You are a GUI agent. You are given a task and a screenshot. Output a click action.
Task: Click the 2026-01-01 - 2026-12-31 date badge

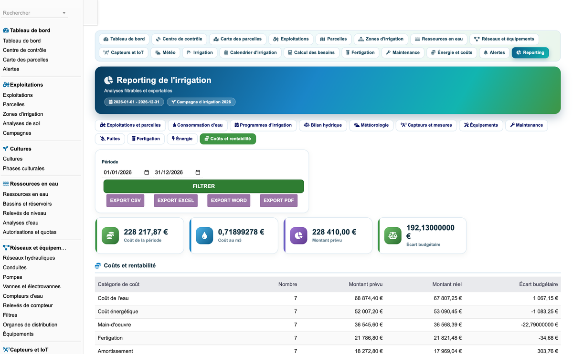tap(134, 102)
